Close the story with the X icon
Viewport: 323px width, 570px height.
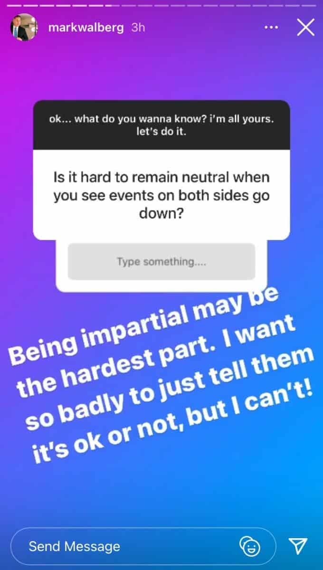(x=305, y=28)
